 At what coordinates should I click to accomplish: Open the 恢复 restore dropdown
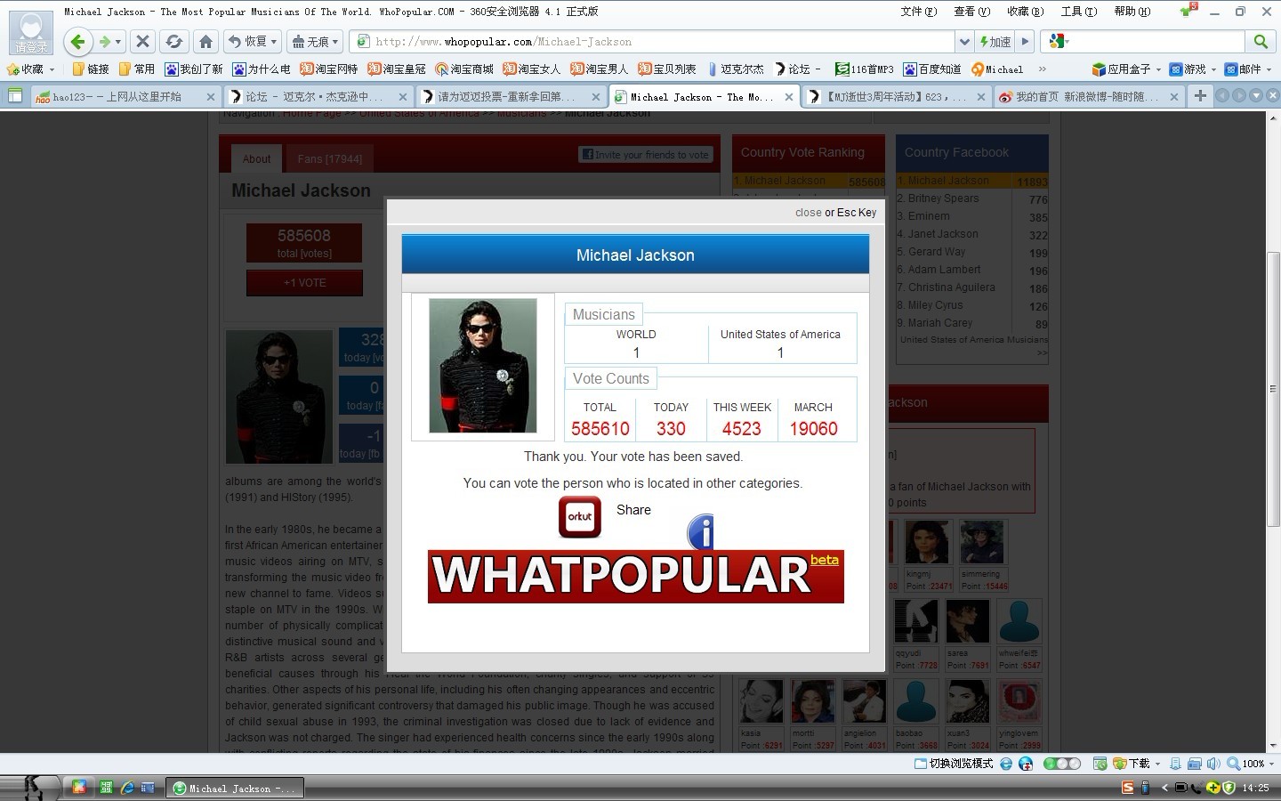[x=253, y=42]
